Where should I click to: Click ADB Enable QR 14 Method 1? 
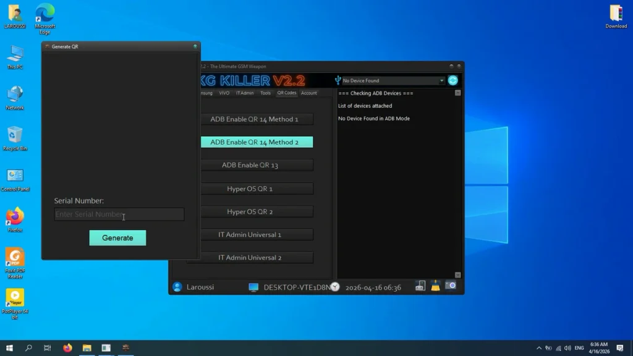254,119
